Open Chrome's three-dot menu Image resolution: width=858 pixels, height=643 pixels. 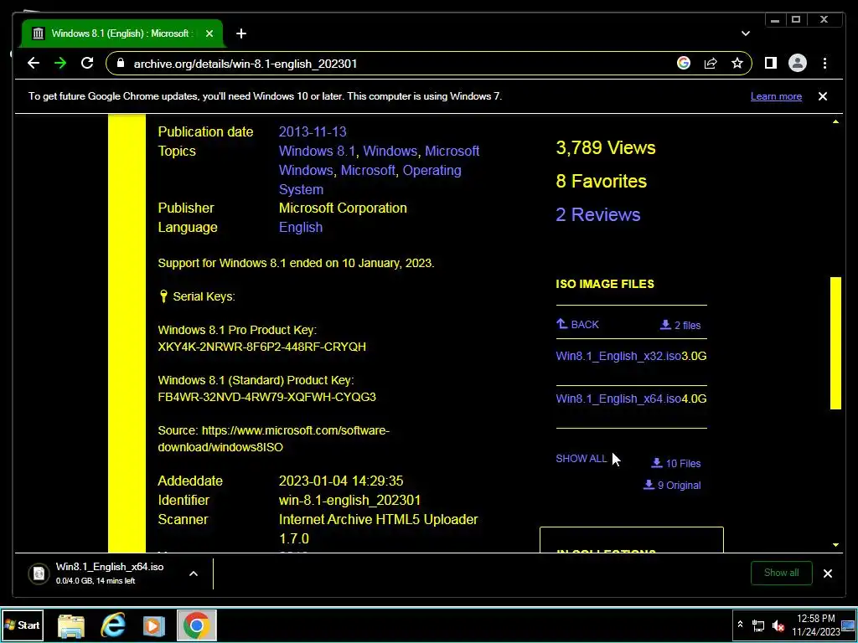824,64
